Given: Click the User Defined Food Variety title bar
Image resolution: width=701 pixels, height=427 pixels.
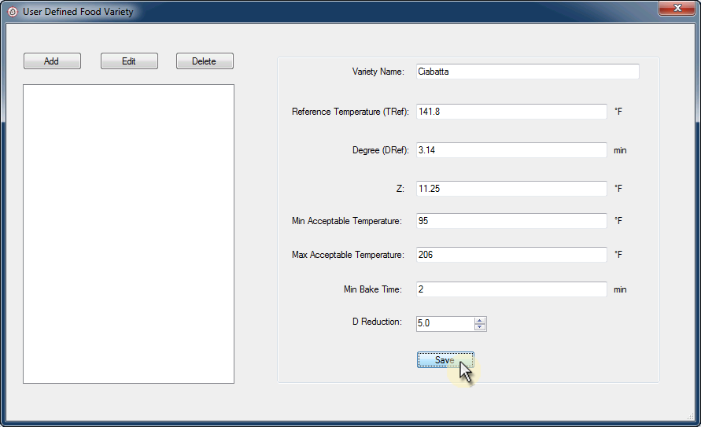Looking at the screenshot, I should pos(315,12).
